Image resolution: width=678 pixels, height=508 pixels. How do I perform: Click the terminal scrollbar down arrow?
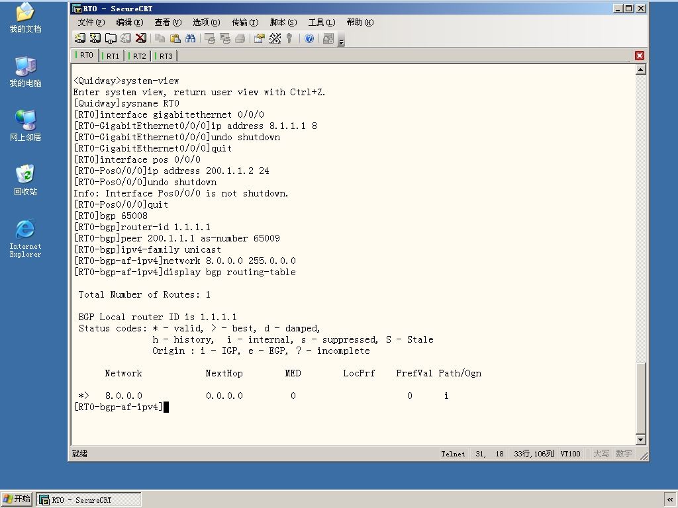tap(641, 440)
